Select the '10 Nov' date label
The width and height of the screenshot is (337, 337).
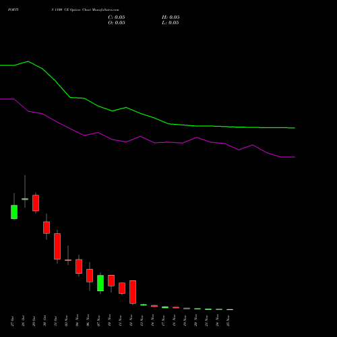point(109,321)
